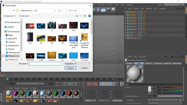Click the Интенсивность brightness slider
The image size is (187, 105).
pyautogui.click(x=170, y=96)
